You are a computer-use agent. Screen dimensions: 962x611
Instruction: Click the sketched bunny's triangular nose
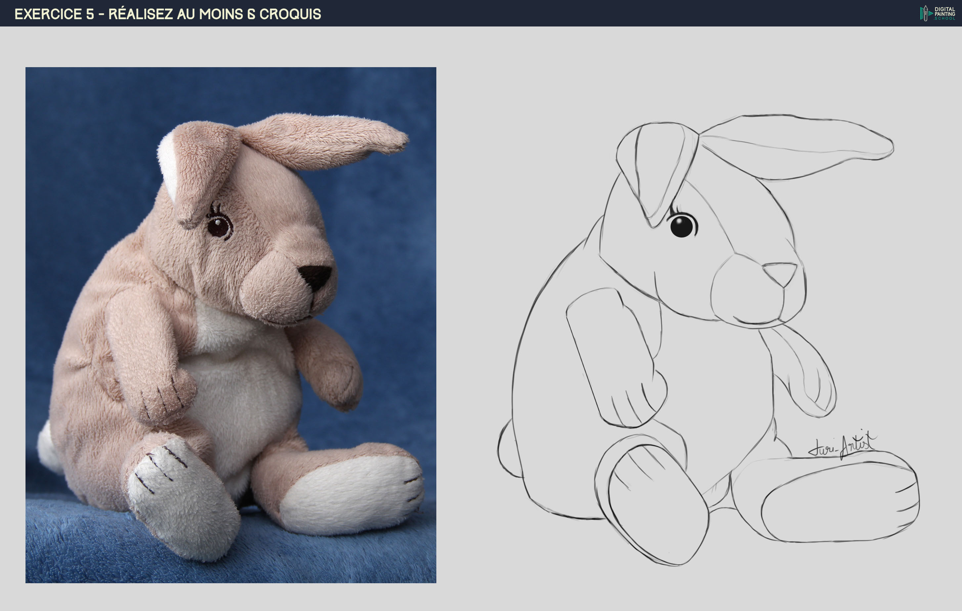click(780, 273)
